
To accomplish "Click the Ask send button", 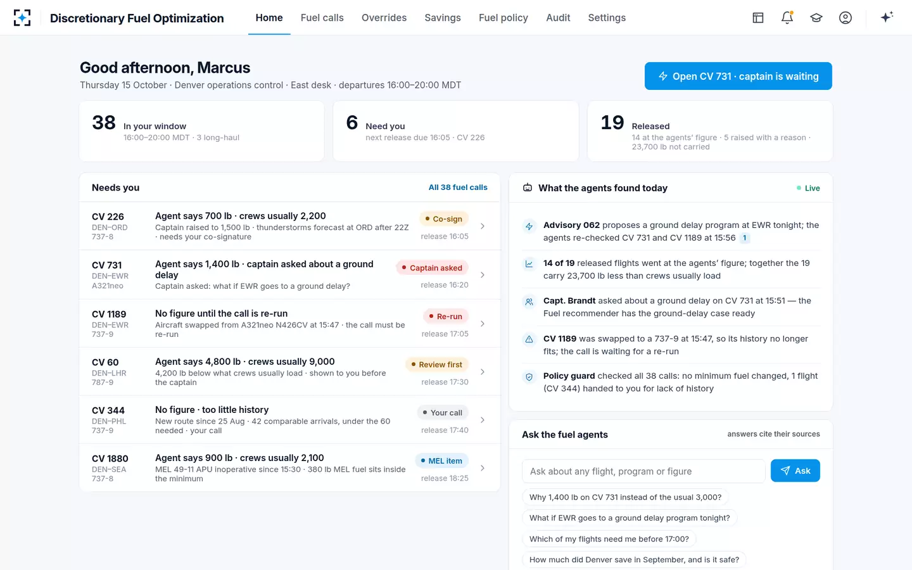I will point(795,471).
